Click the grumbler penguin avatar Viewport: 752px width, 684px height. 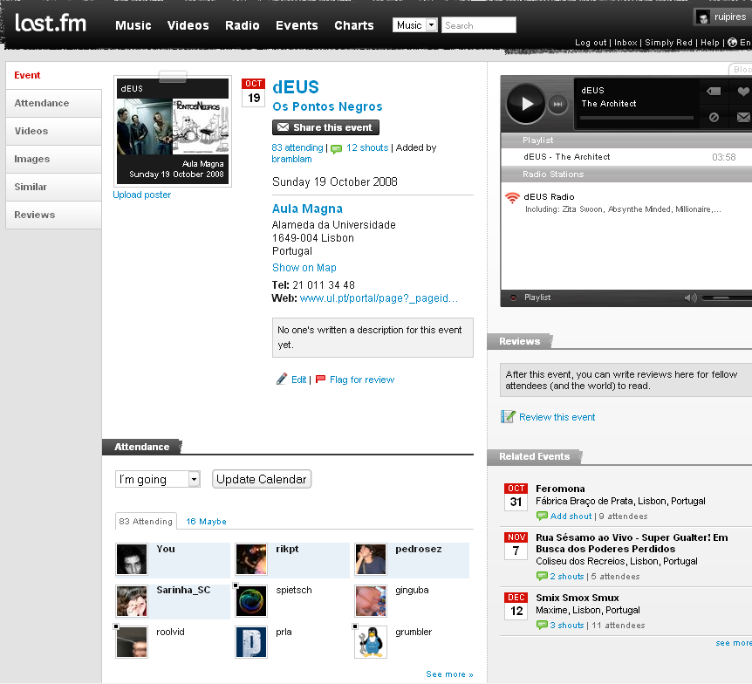point(371,643)
